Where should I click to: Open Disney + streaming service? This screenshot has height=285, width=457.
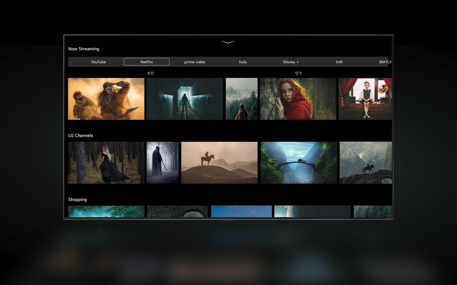(x=291, y=62)
